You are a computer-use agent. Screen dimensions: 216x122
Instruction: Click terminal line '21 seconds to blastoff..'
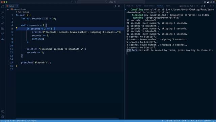pyautogui.click(x=142, y=20)
